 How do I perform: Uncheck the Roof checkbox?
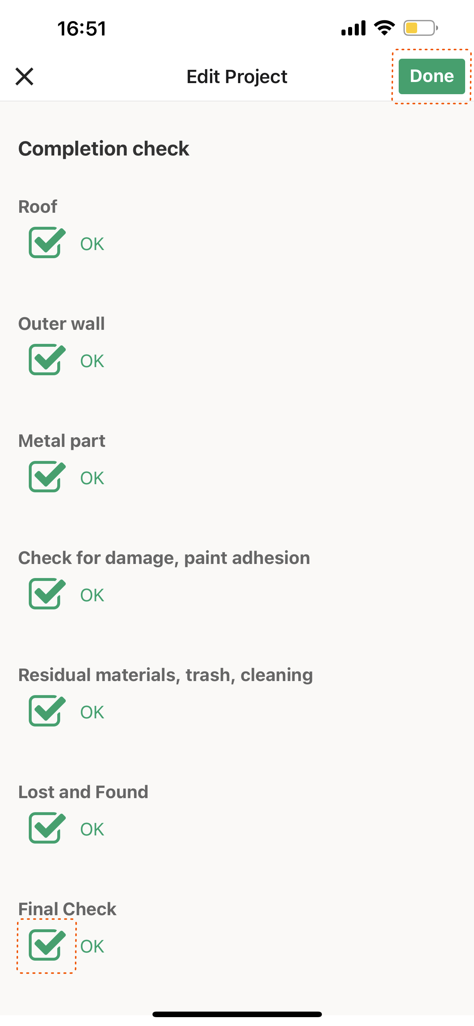tap(45, 243)
